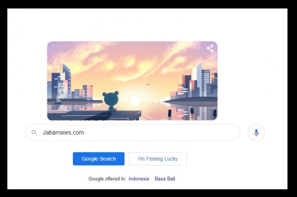Click the setting sun in the doodle

[x=135, y=101]
